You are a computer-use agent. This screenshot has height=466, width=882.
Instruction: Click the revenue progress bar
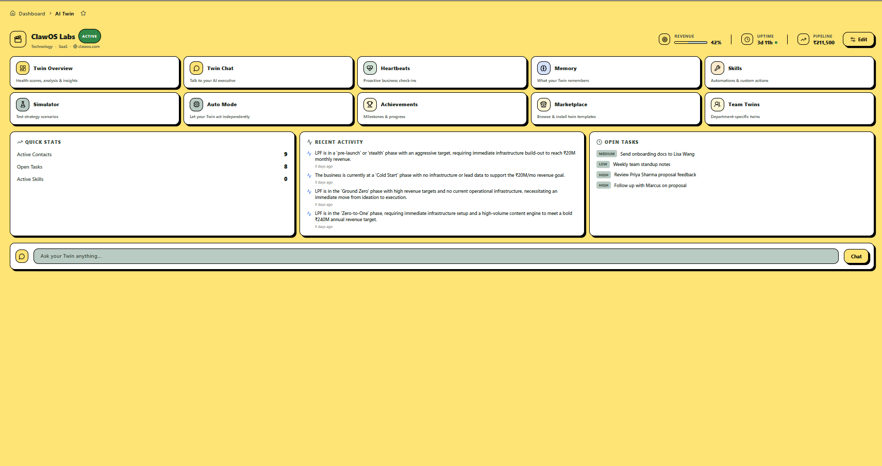[x=691, y=43]
